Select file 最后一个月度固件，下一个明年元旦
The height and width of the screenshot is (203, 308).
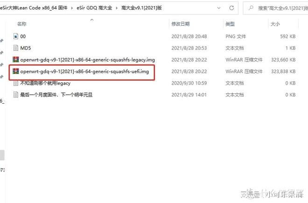point(56,95)
